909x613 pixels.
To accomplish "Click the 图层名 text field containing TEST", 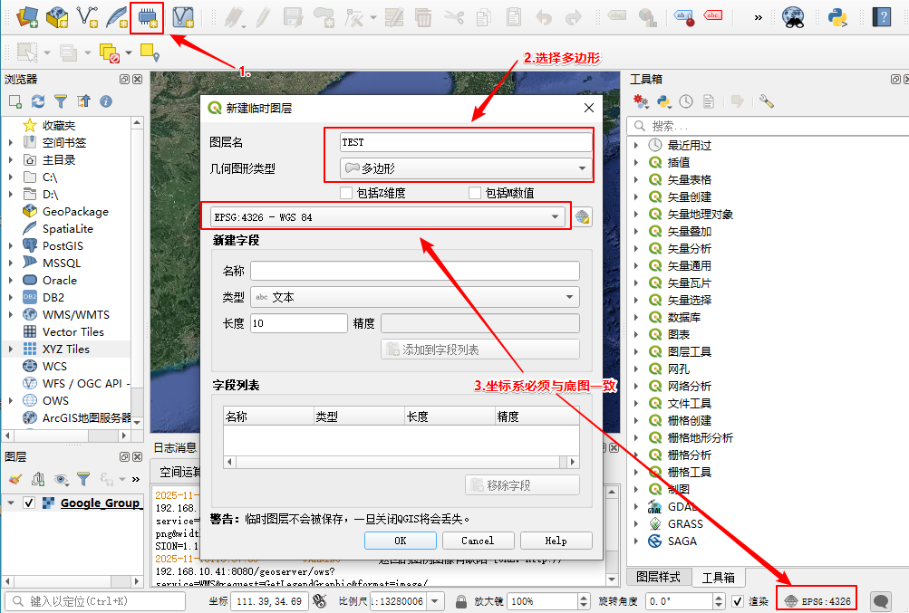I will [466, 142].
